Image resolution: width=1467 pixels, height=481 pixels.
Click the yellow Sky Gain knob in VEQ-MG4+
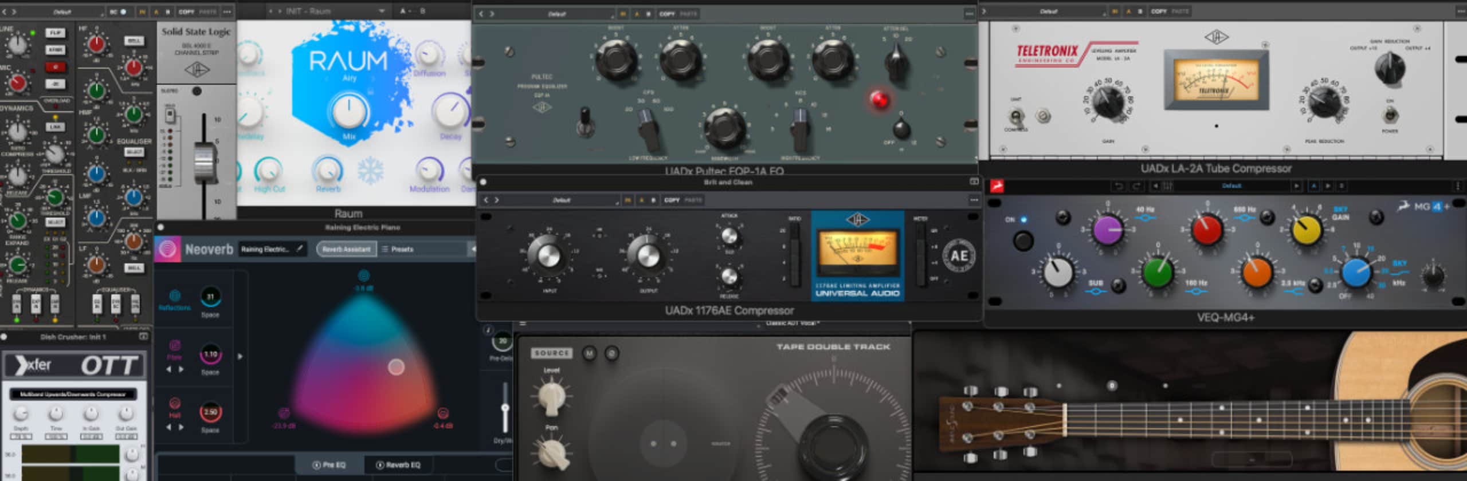click(x=1306, y=230)
